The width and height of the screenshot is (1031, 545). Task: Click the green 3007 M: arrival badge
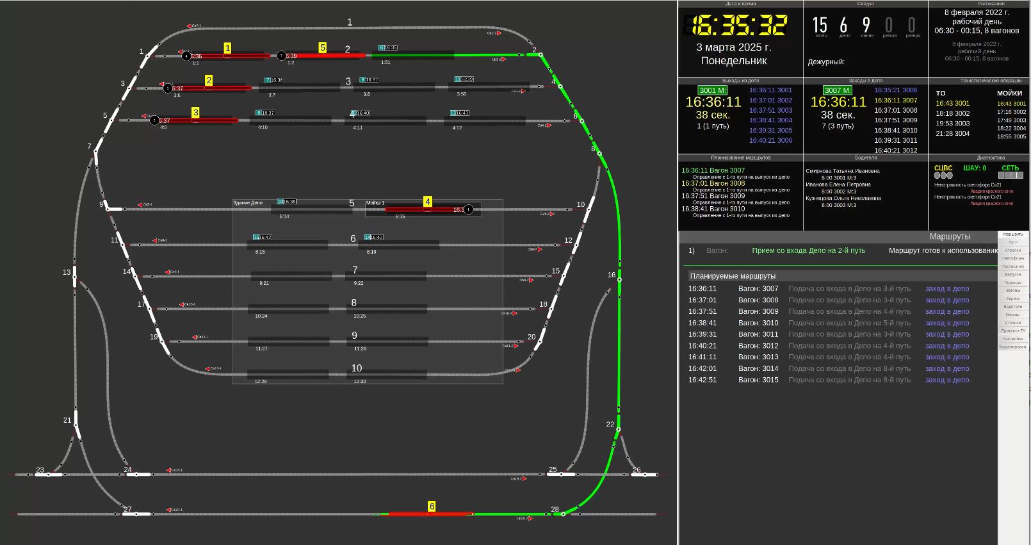pyautogui.click(x=838, y=90)
